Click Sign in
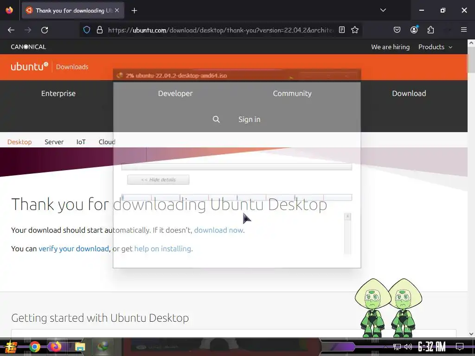Viewport: 475px width, 356px height. [249, 120]
